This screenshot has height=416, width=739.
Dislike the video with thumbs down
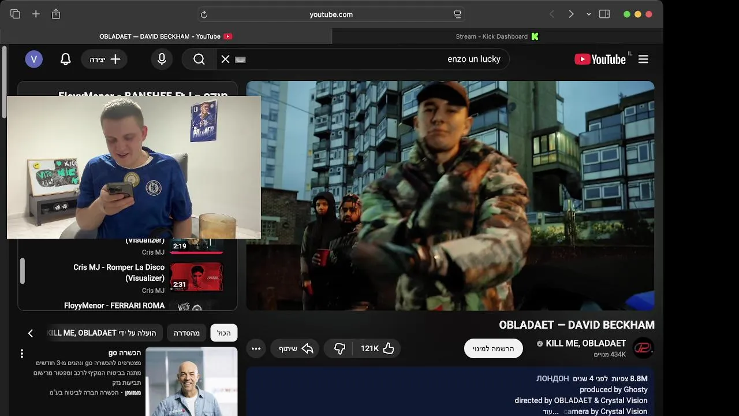(x=339, y=348)
